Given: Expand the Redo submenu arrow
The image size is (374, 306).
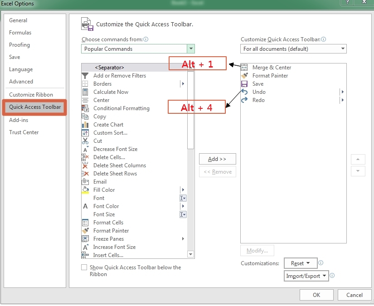Looking at the screenshot, I should click(x=343, y=100).
